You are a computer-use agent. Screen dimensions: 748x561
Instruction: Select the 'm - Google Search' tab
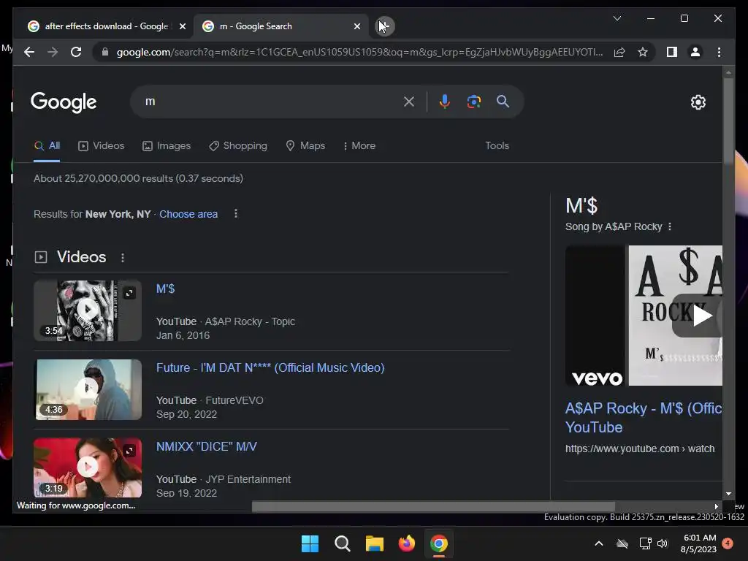280,26
